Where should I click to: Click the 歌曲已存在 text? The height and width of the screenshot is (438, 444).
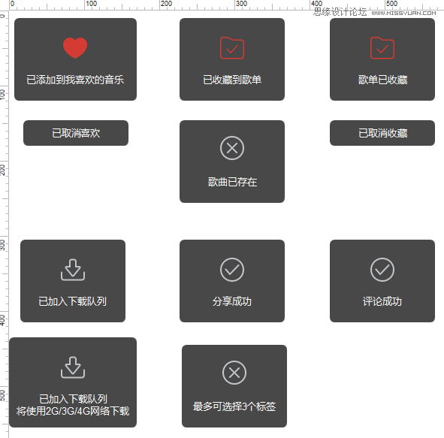pyautogui.click(x=232, y=182)
